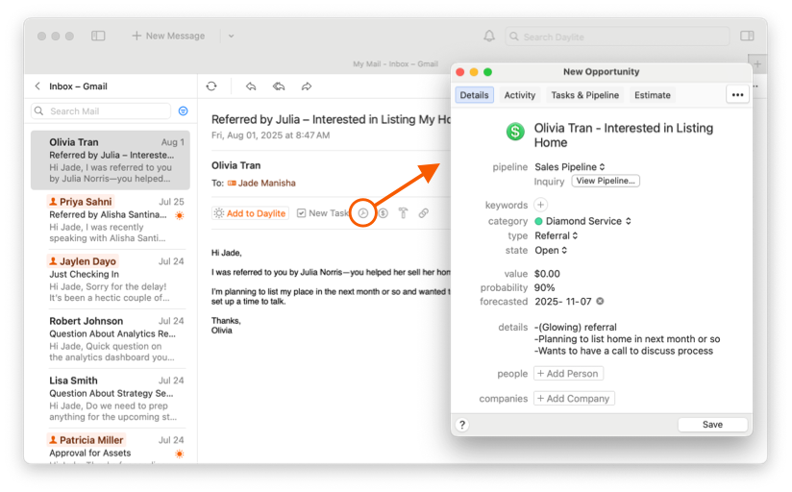Open the Tasks & Pipeline tab
Image resolution: width=792 pixels, height=492 pixels.
pyautogui.click(x=584, y=95)
